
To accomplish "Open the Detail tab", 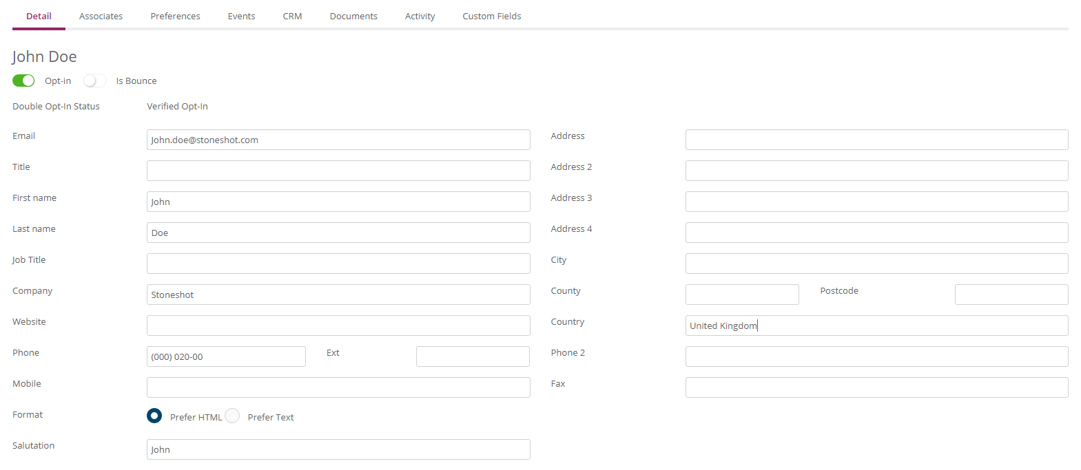I will click(x=39, y=16).
